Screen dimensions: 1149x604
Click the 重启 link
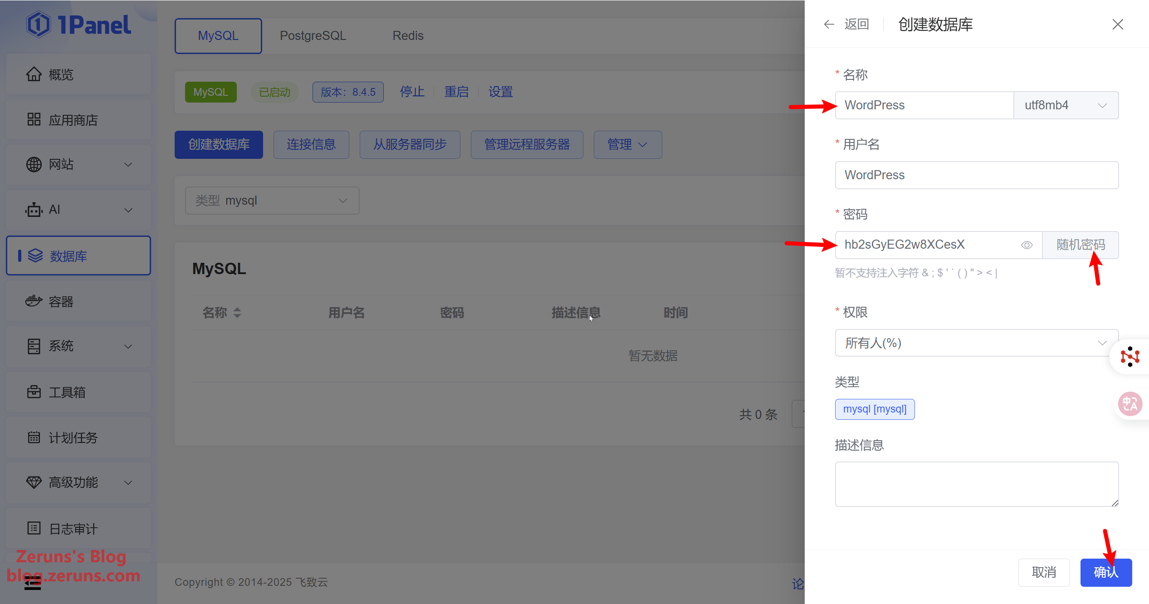click(x=456, y=92)
